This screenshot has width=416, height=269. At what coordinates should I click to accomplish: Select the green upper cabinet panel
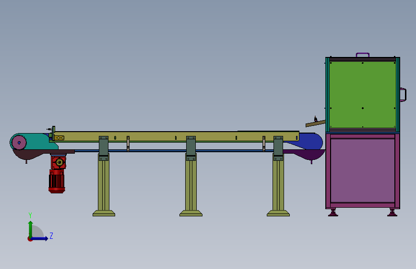pyautogui.click(x=363, y=95)
